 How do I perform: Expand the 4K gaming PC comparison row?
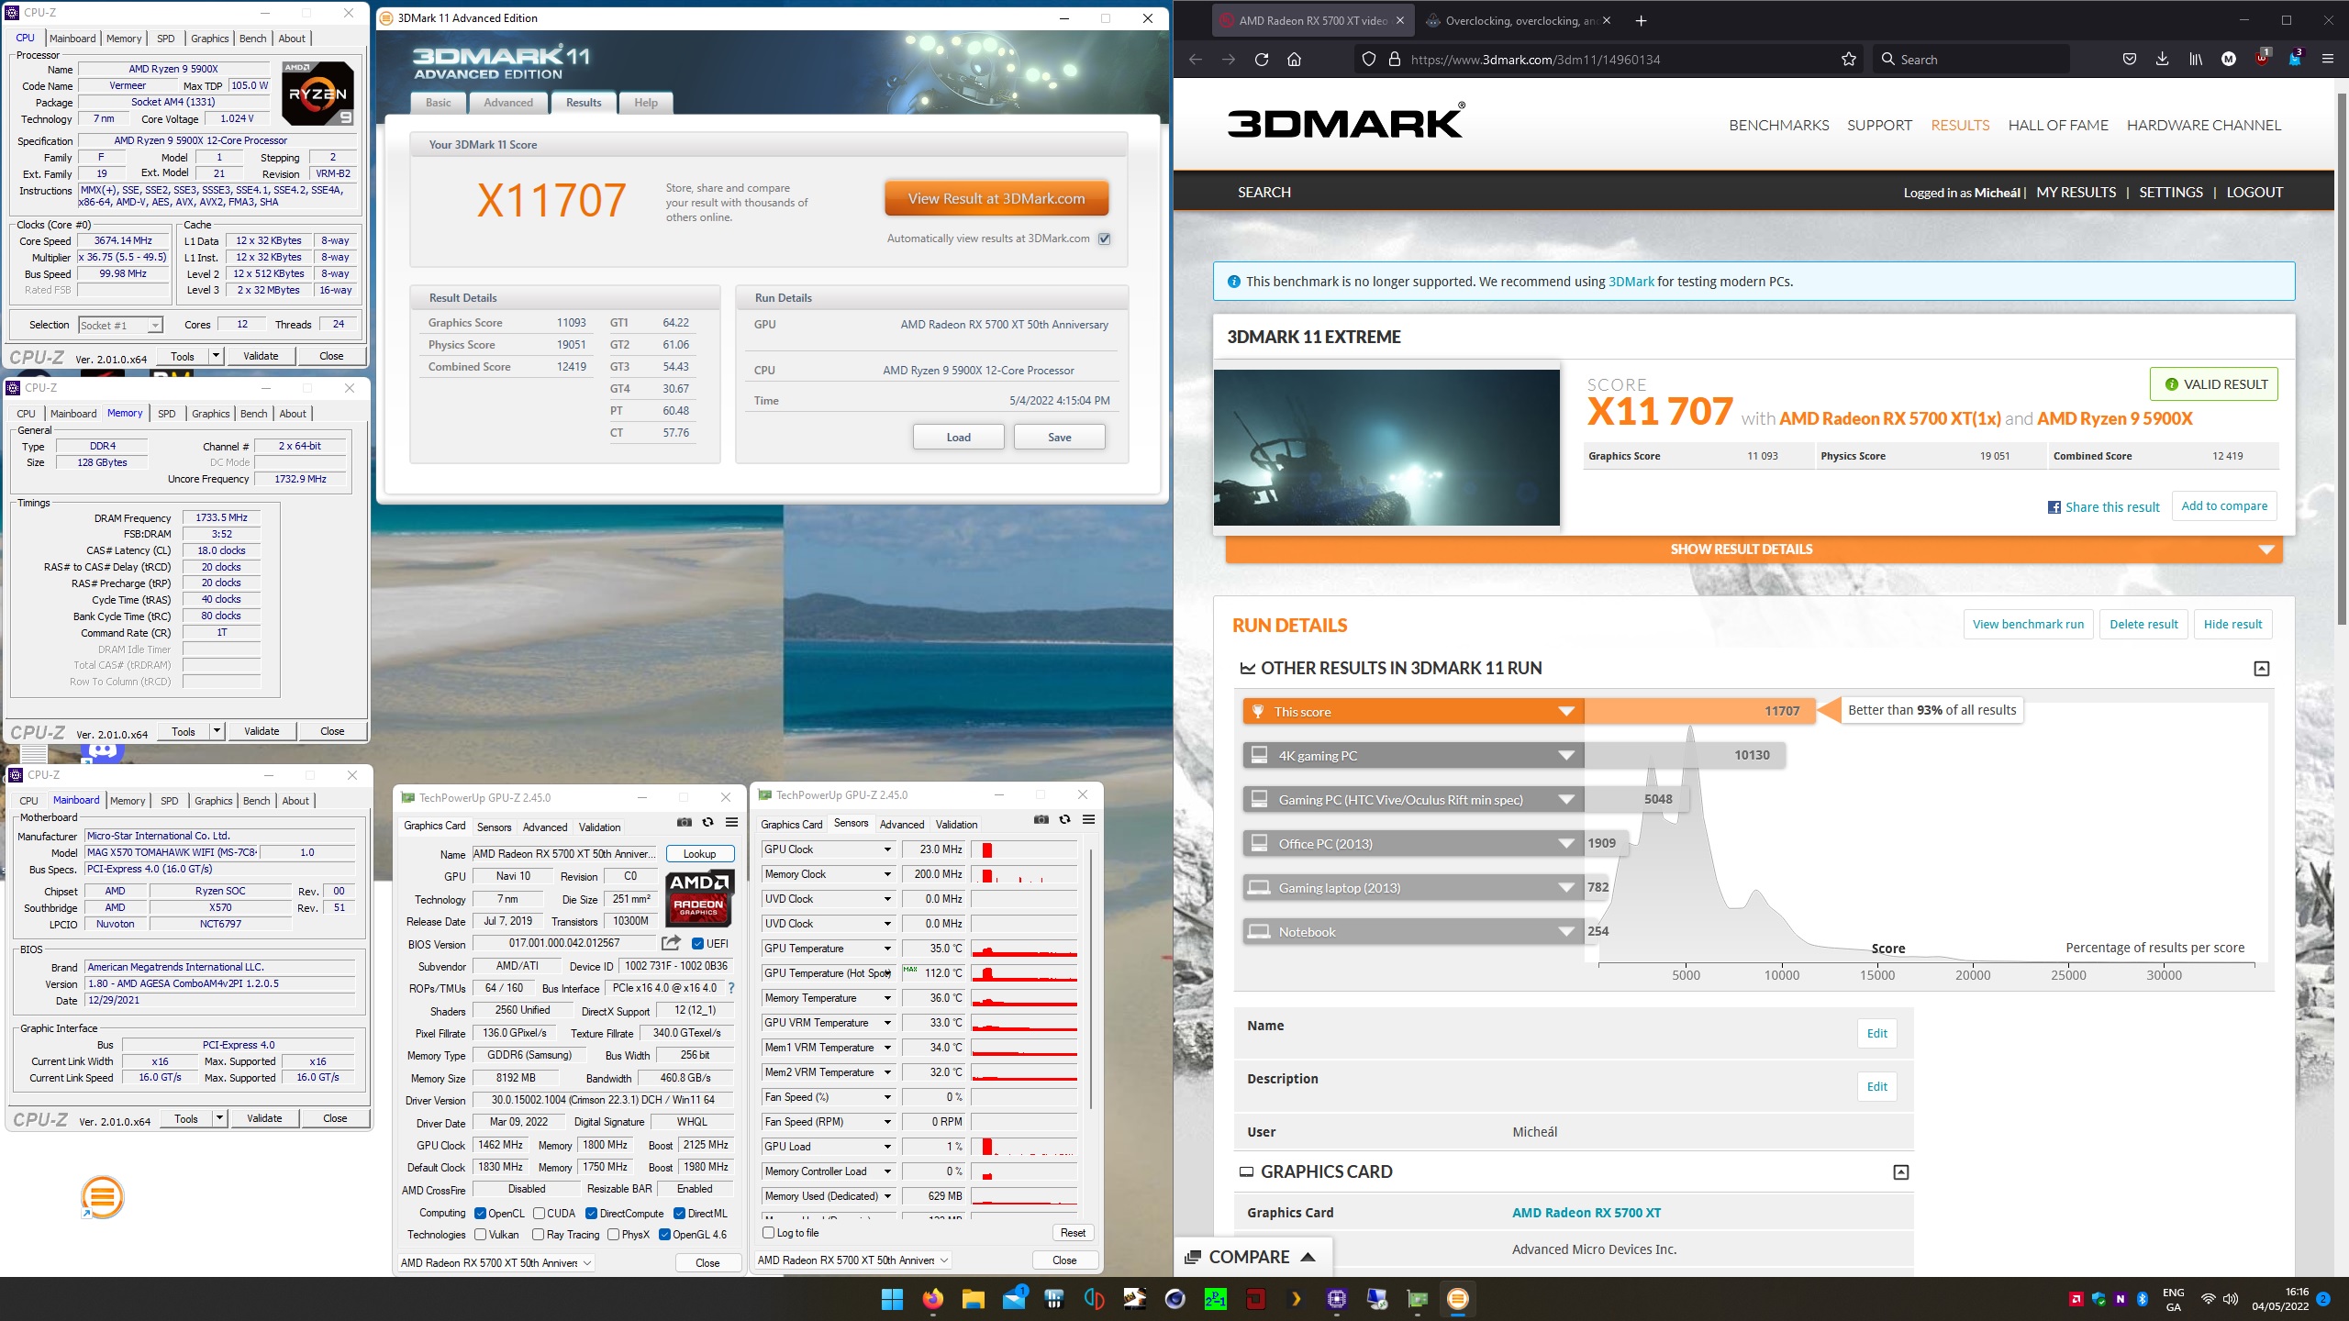[x=1413, y=756]
